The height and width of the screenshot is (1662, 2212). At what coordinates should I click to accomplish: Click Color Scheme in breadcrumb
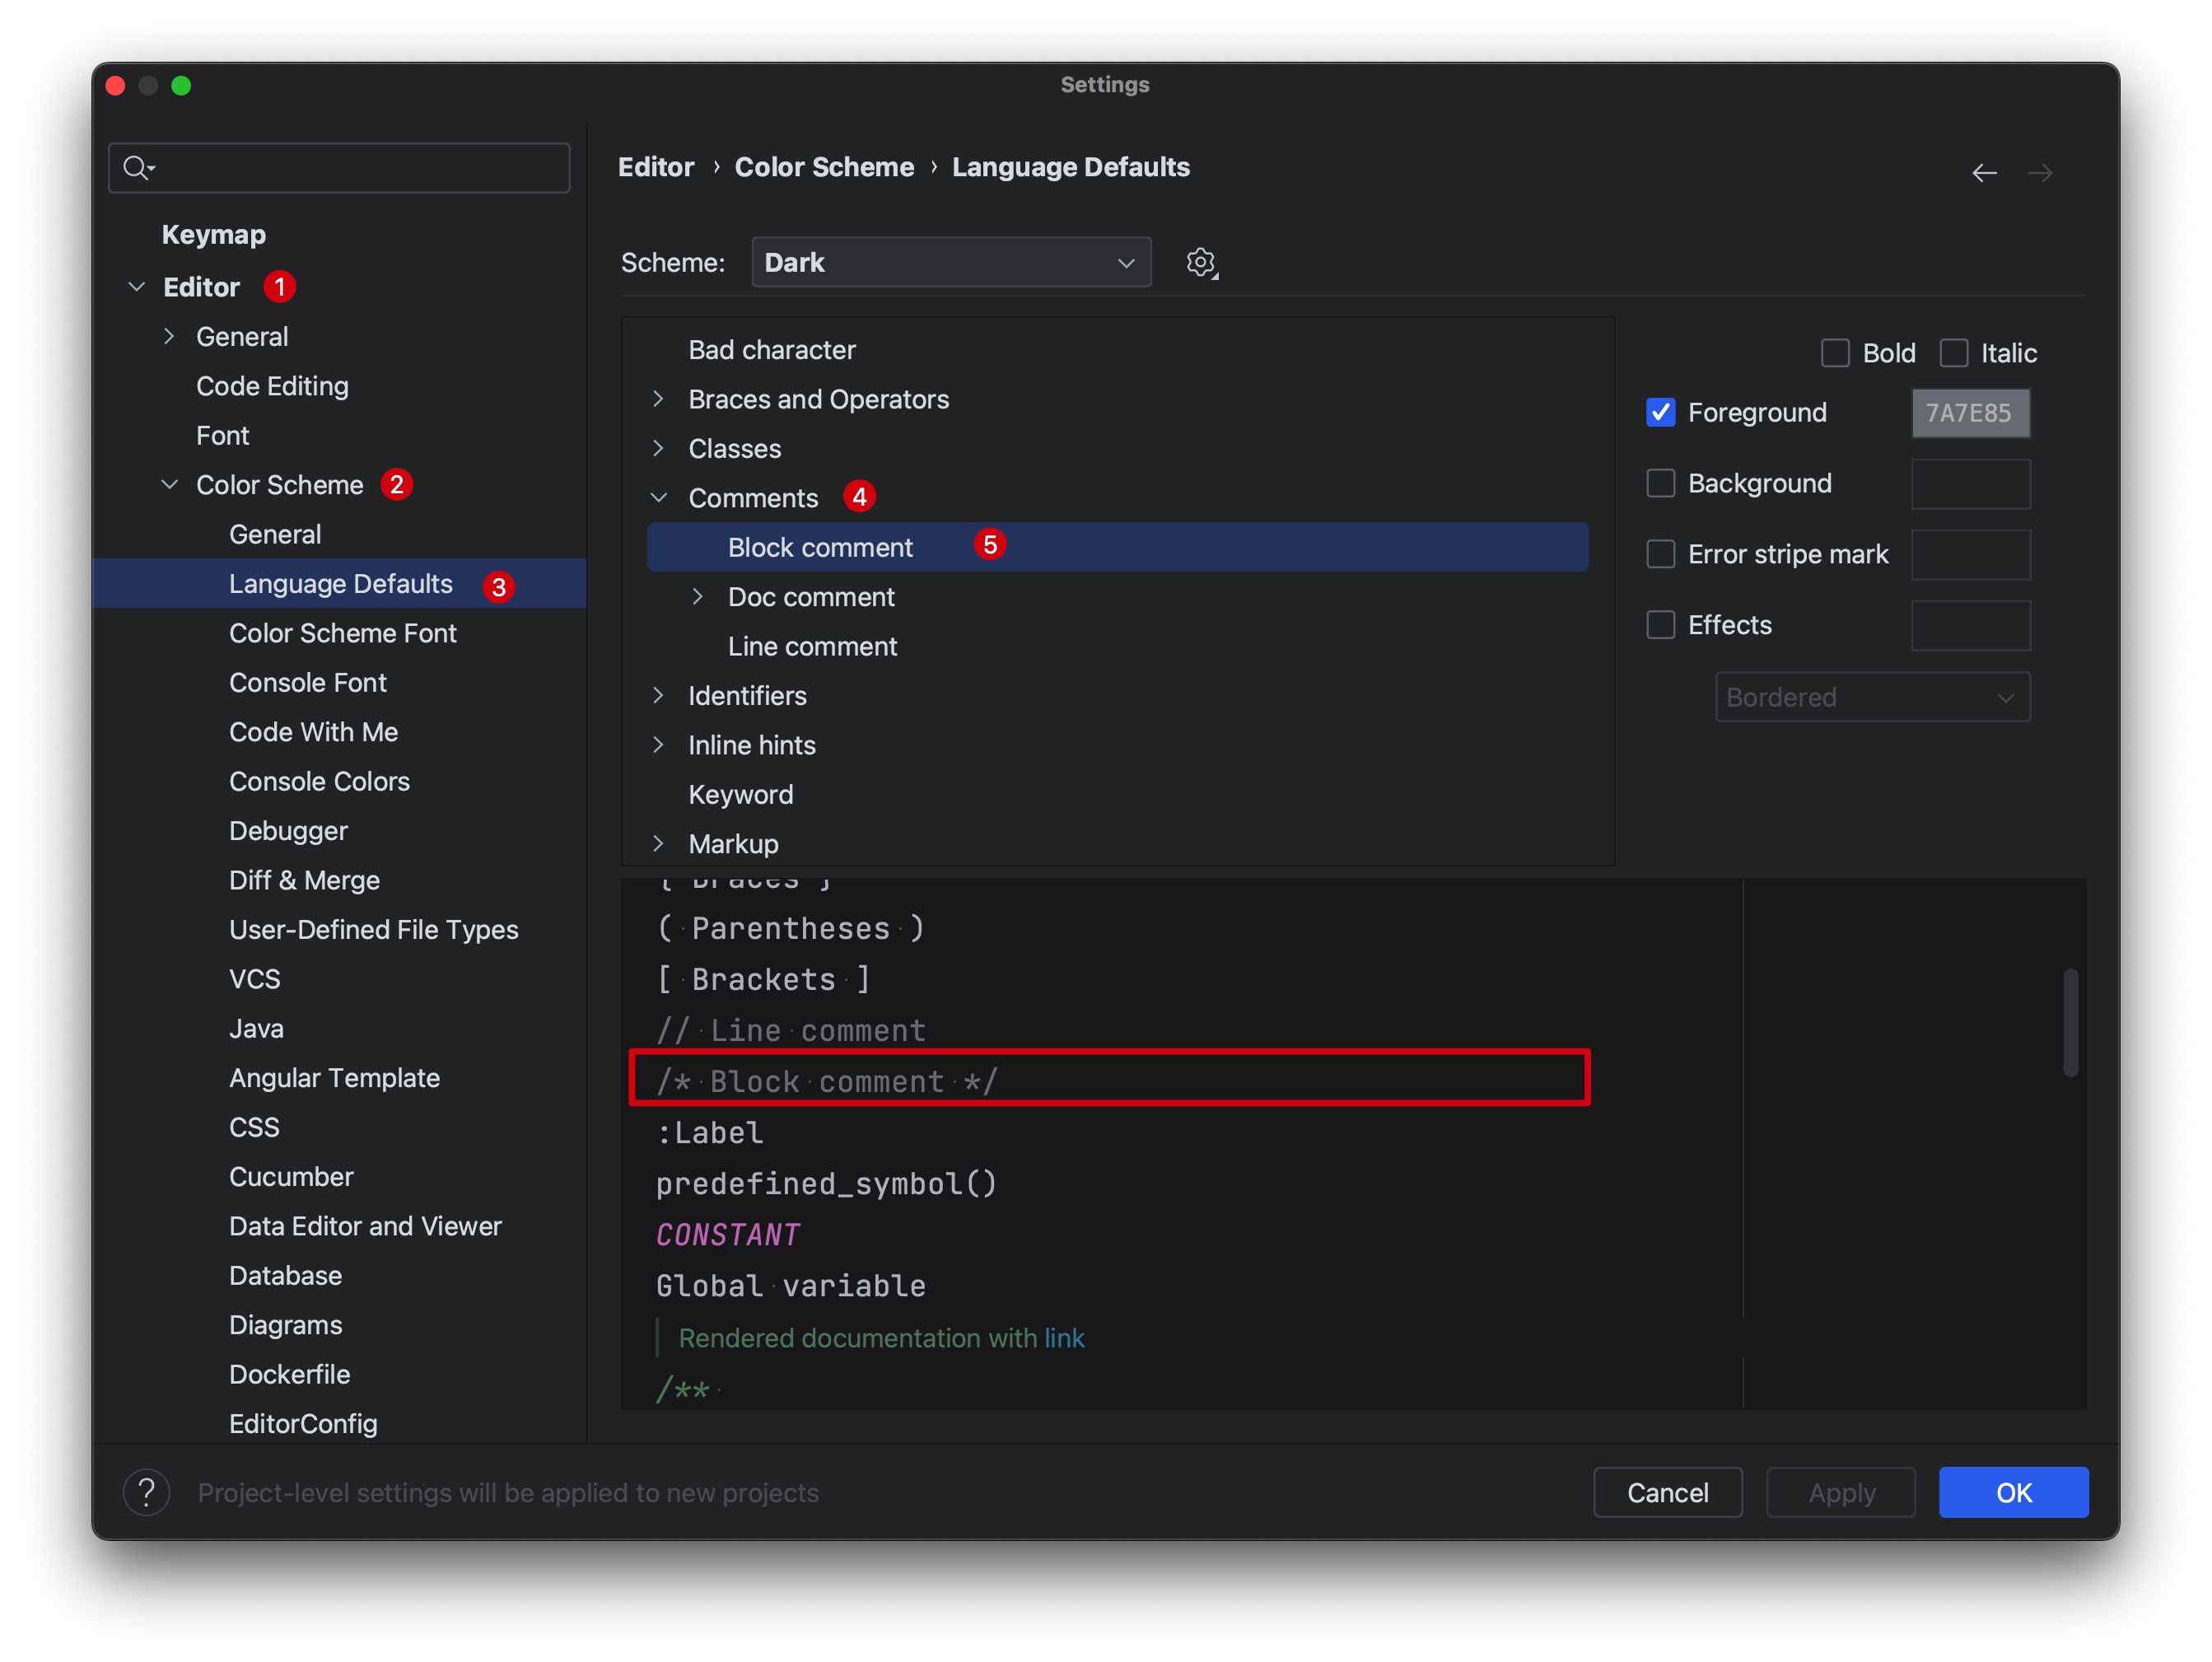pos(824,167)
